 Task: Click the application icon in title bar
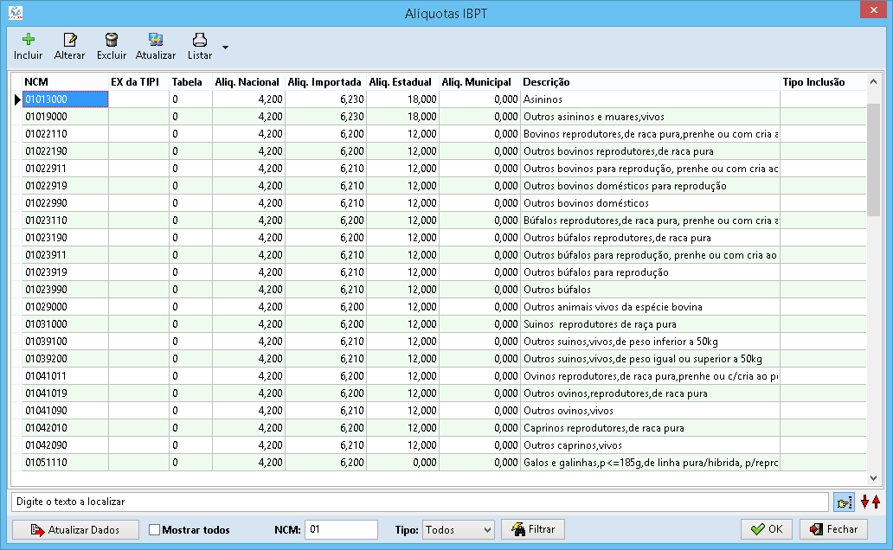pyautogui.click(x=16, y=12)
